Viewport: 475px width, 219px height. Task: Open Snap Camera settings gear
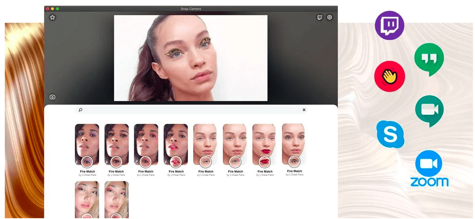tap(330, 18)
